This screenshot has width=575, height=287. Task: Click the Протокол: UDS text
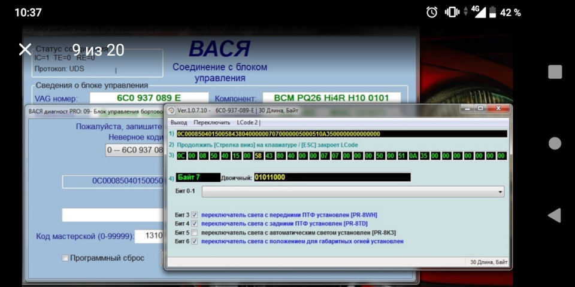point(59,68)
